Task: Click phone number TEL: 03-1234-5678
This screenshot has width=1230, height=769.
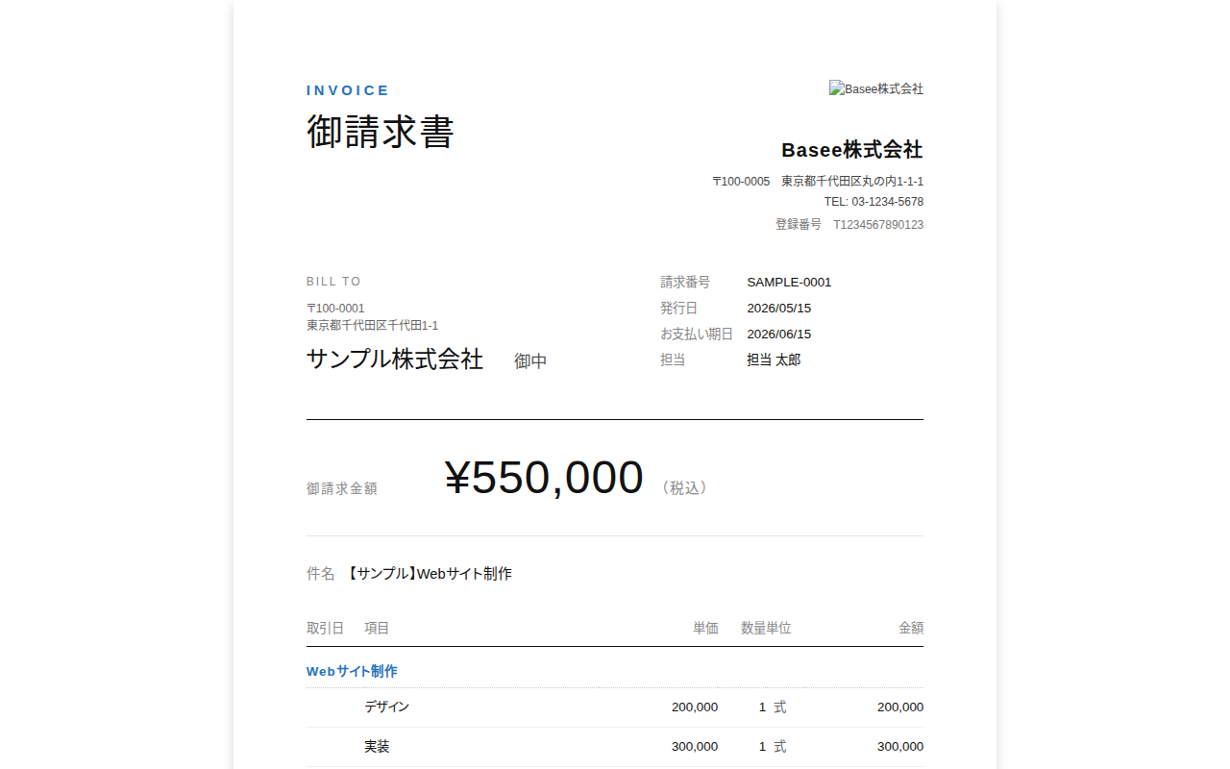Action: click(873, 202)
